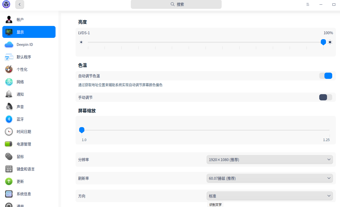Click the LVDS-1 display label
The height and width of the screenshot is (207, 340).
pyautogui.click(x=84, y=33)
